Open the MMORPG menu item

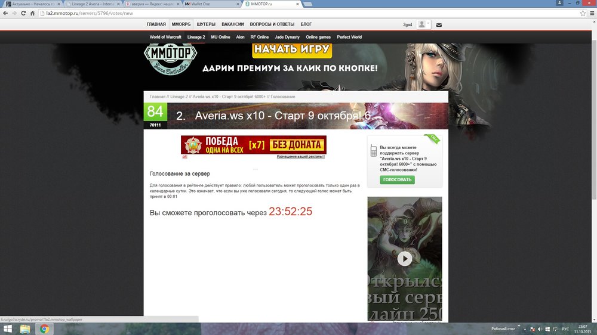tap(180, 24)
